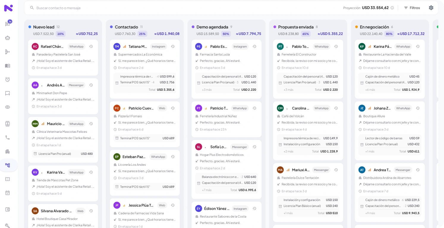Select the highlighted pipeline board sidebar icon
The image size is (444, 228).
pyautogui.click(x=8, y=165)
